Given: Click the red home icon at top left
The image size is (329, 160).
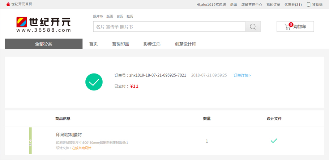Looking at the screenshot, I should 8,4.
